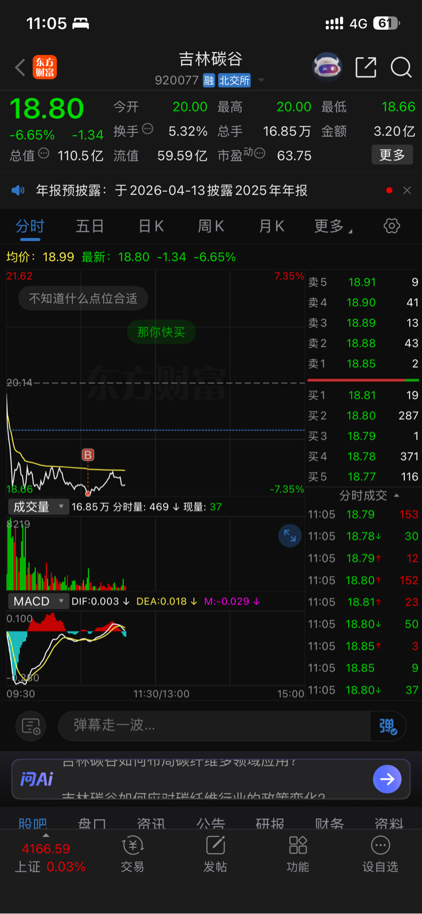The image size is (422, 914).
Task: Open the MACD indicator dropdown
Action: [x=38, y=601]
